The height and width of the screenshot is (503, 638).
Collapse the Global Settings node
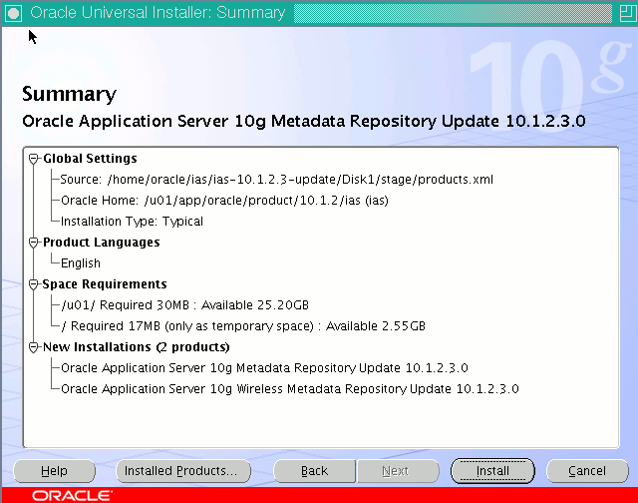[33, 159]
